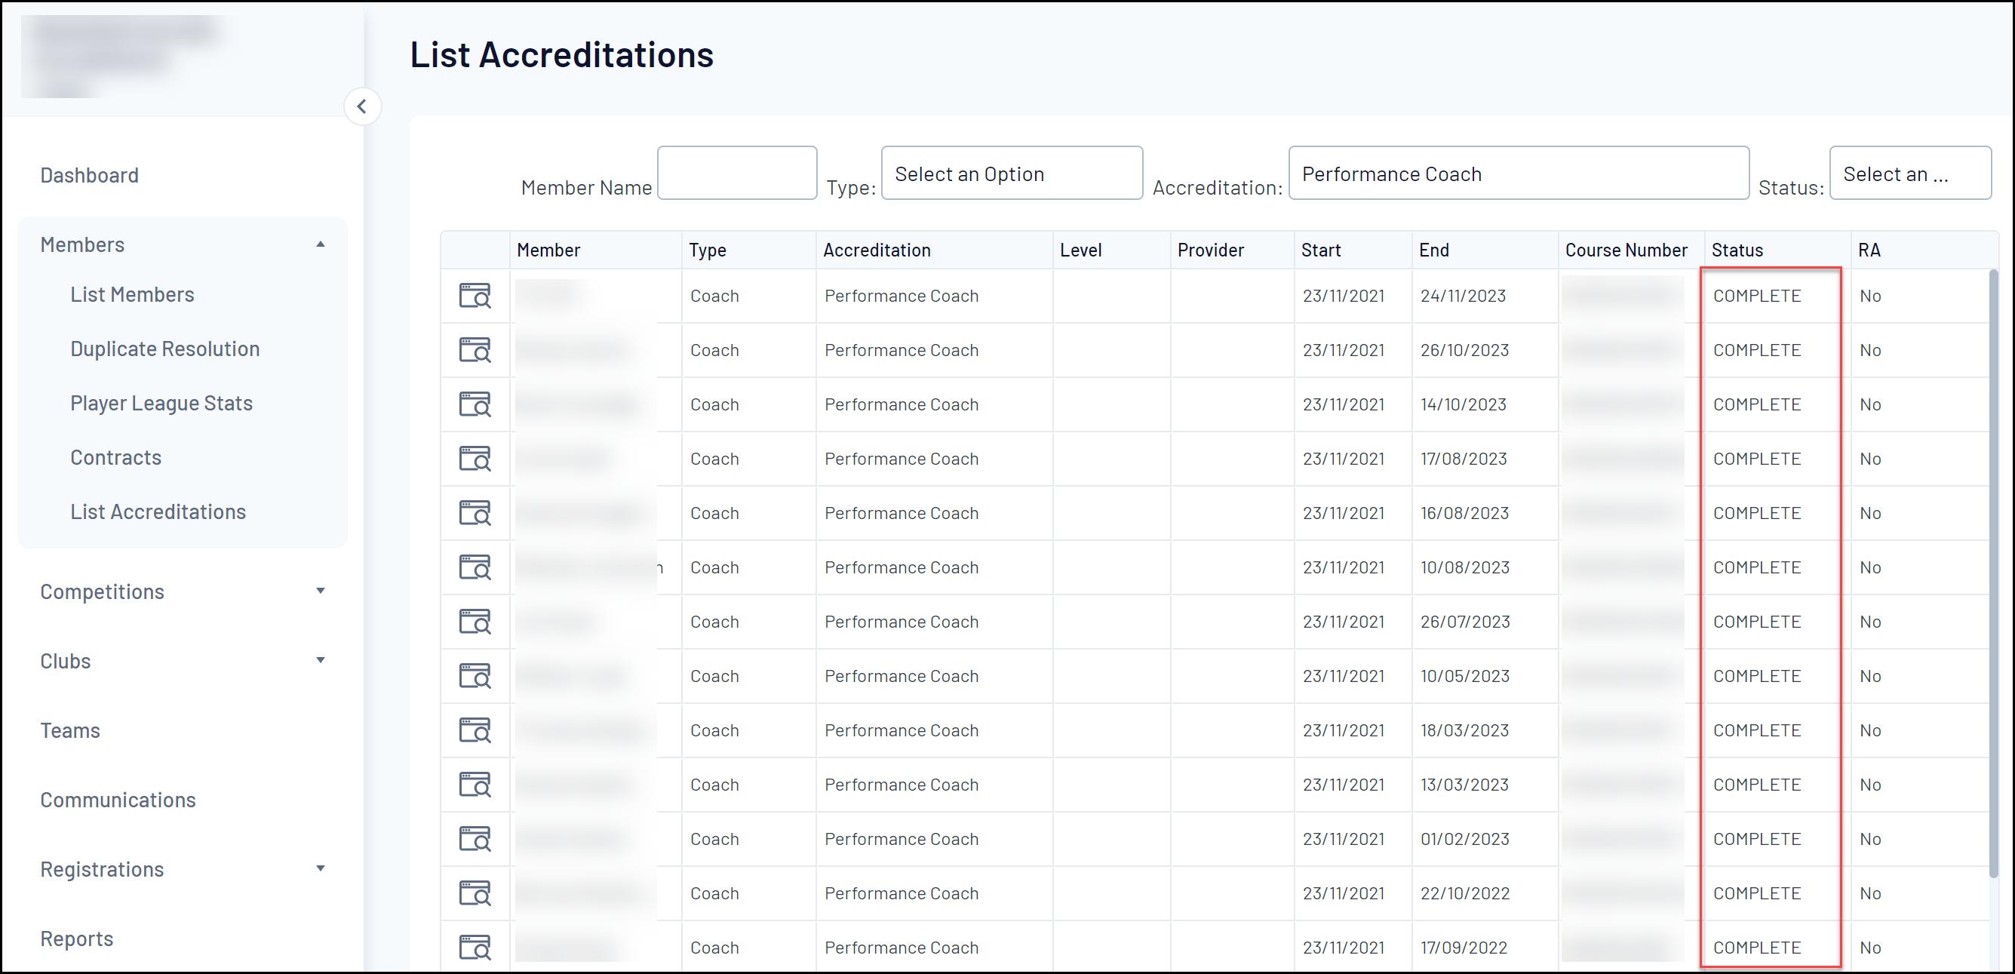Open List Members link
The width and height of the screenshot is (2015, 974).
coord(132,294)
